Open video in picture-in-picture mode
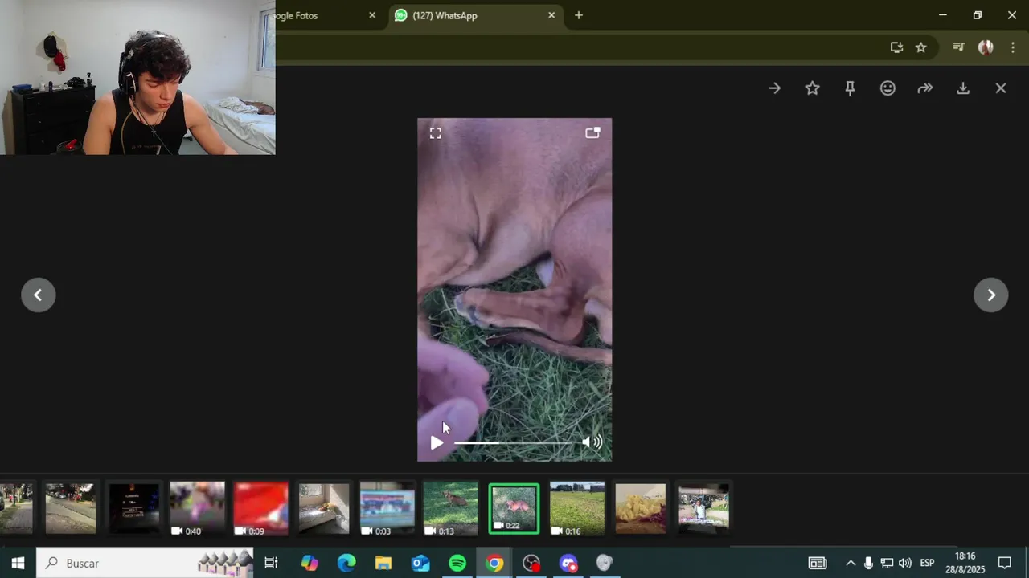1029x578 pixels. coord(592,133)
